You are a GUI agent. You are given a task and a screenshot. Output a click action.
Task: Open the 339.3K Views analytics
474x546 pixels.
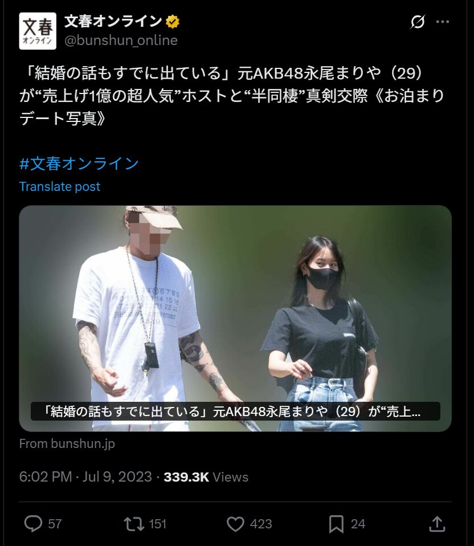tap(206, 476)
